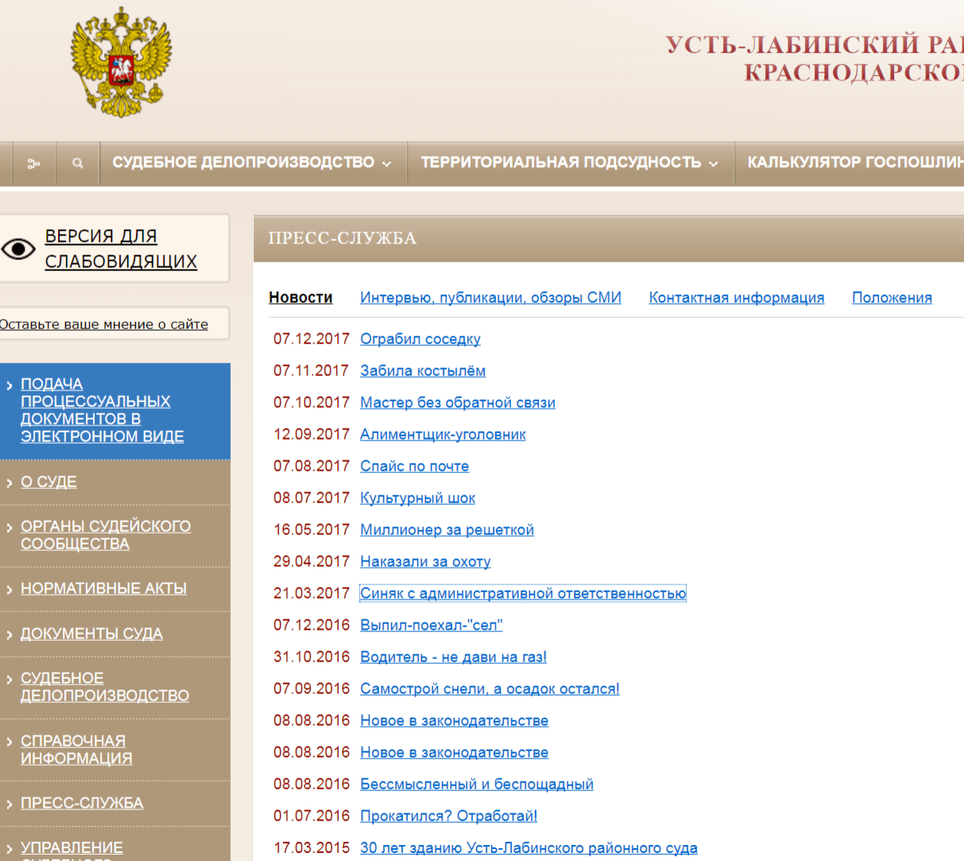Click the Усть-Лабинский court title header
This screenshot has width=964, height=861.
click(x=815, y=58)
